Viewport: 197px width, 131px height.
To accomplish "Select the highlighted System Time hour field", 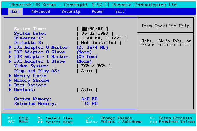I will point(84,29).
